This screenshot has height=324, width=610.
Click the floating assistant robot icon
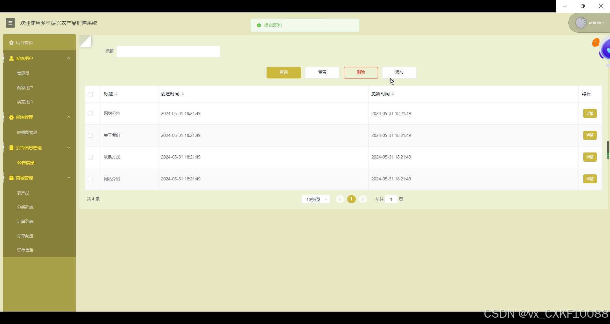[605, 50]
